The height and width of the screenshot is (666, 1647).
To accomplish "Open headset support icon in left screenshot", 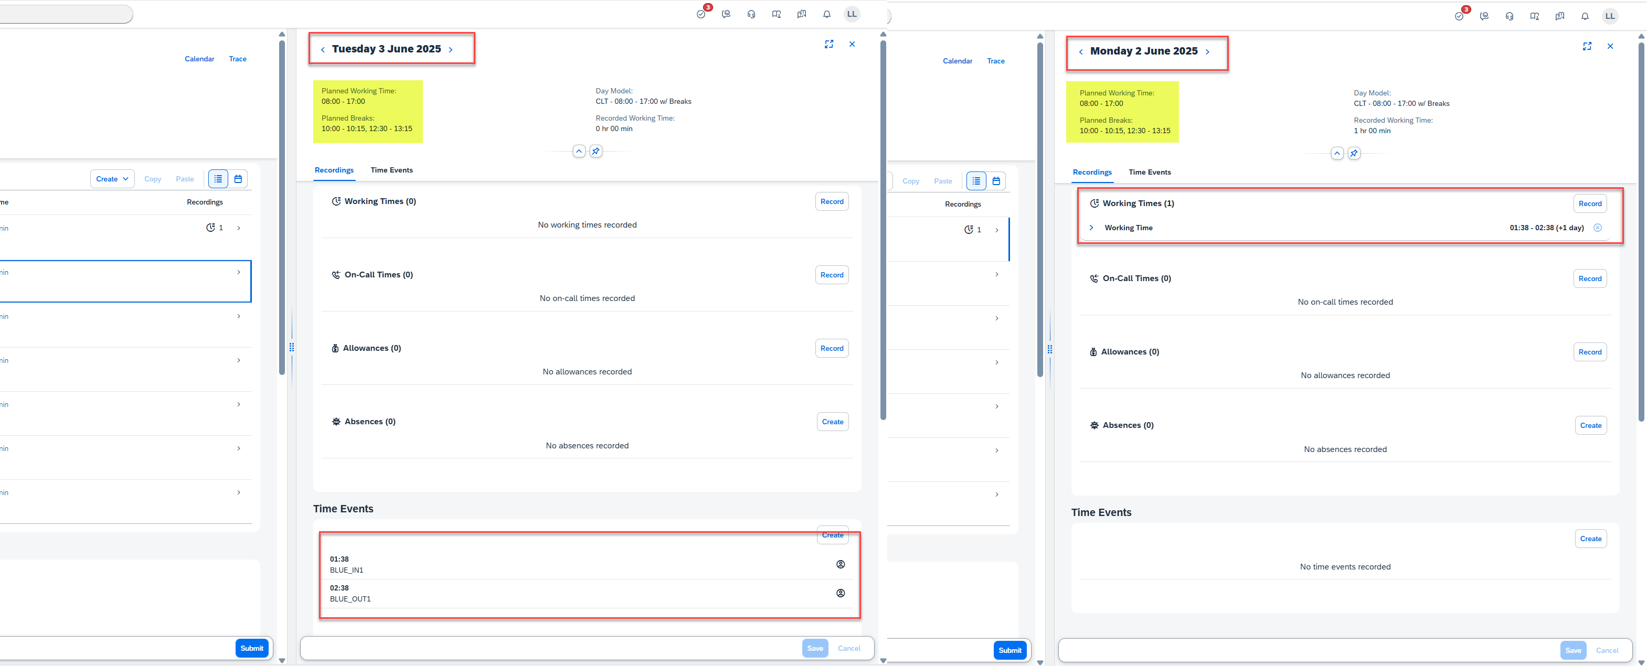I will (751, 14).
